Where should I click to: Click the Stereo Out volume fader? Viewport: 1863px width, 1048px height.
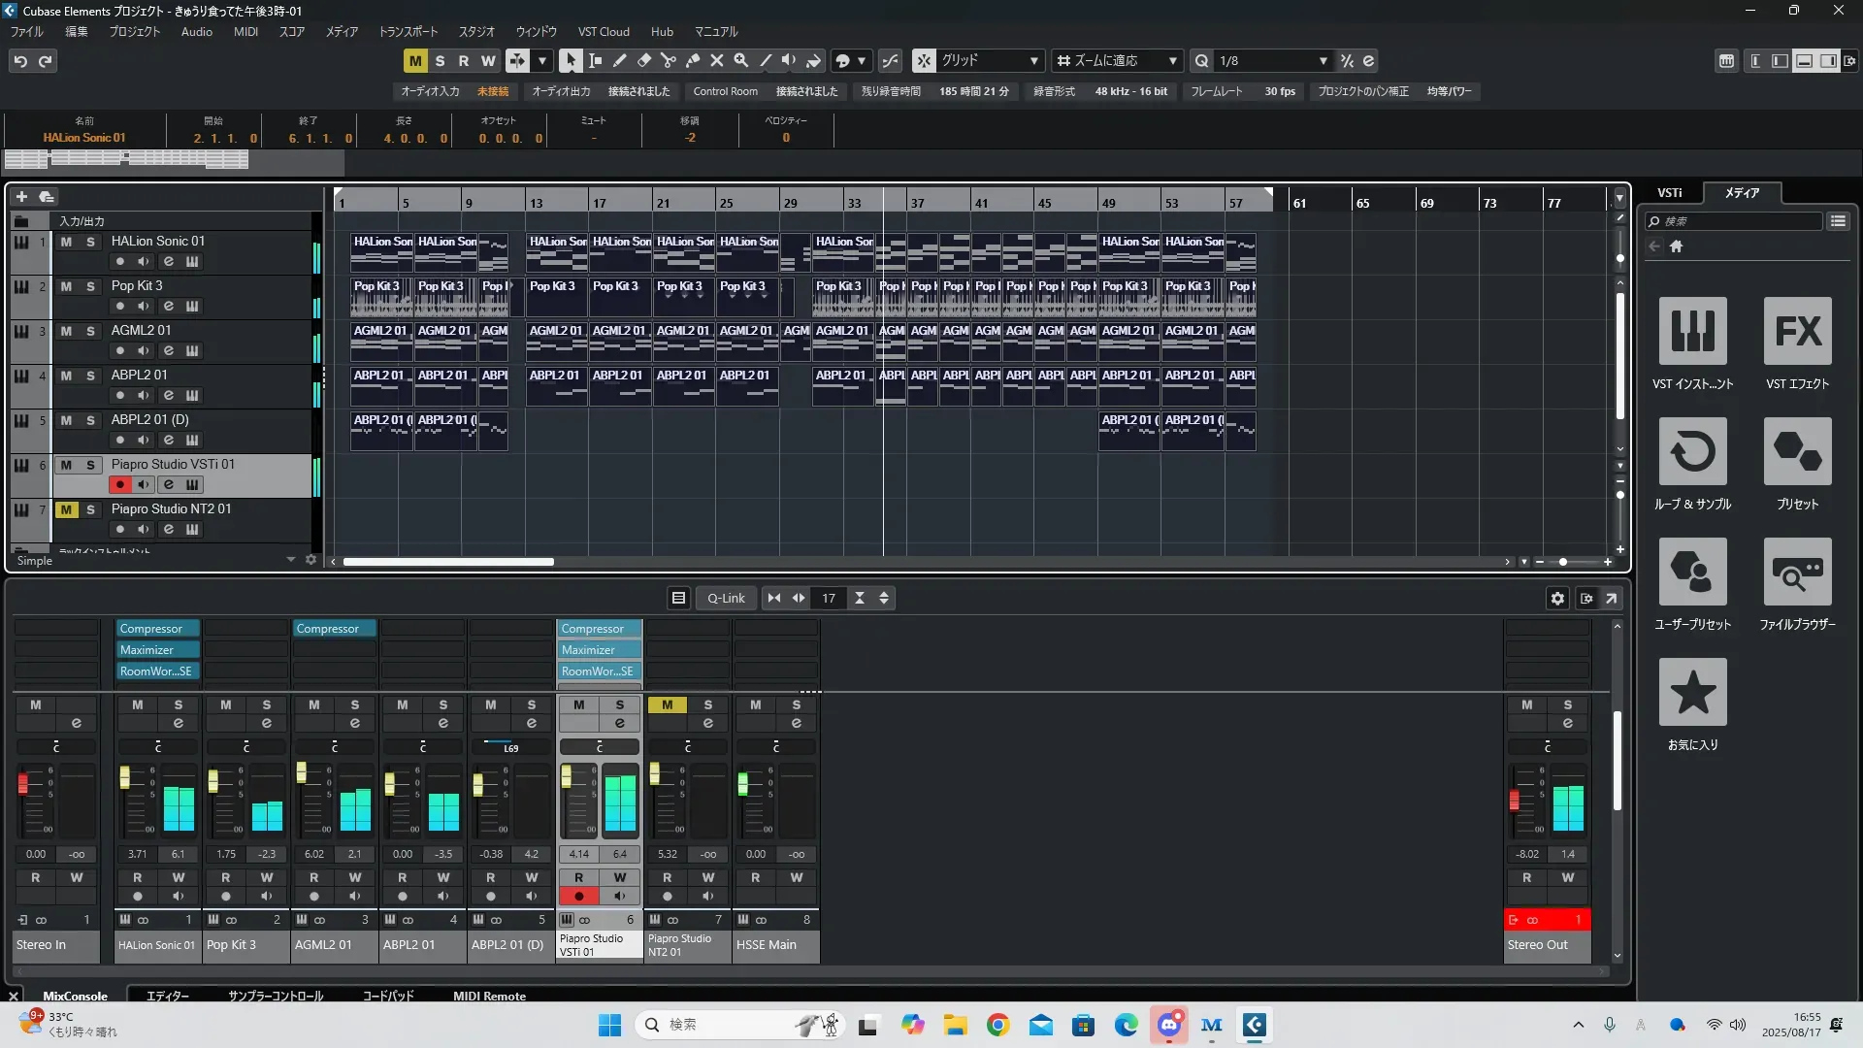point(1514,801)
